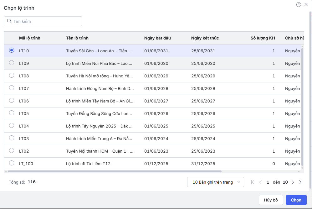Open the records per page dropdown

pos(215,182)
